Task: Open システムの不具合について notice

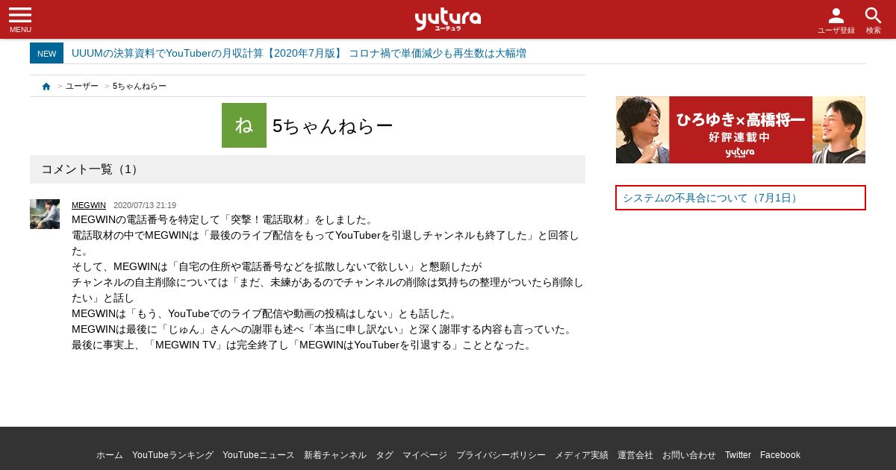Action: 741,198
